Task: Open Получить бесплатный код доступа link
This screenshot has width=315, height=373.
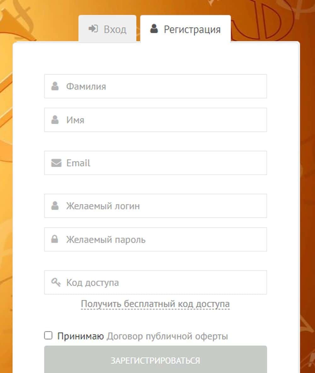Action: (x=155, y=304)
